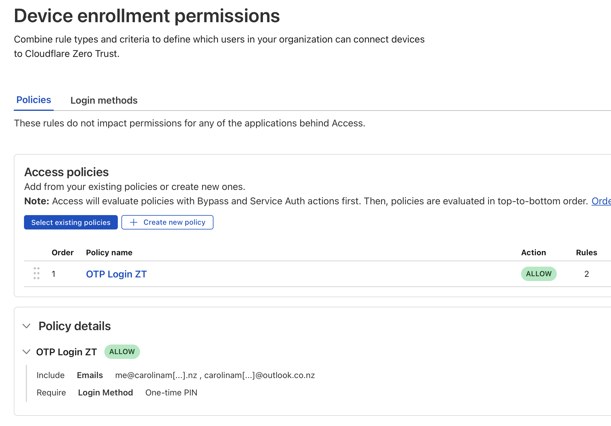
Task: Collapse the OTP Login ZT details chevron
Action: tap(27, 352)
